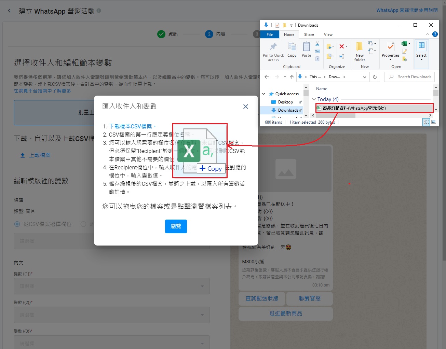The width and height of the screenshot is (446, 349).
Task: Click the upload icon beside 上載檔案
Action: click(23, 155)
